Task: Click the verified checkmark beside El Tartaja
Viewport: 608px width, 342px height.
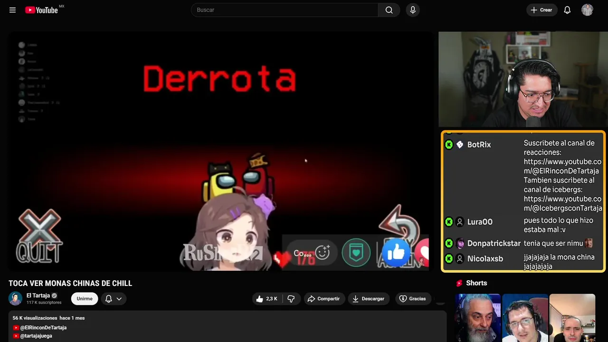Action: tap(54, 295)
